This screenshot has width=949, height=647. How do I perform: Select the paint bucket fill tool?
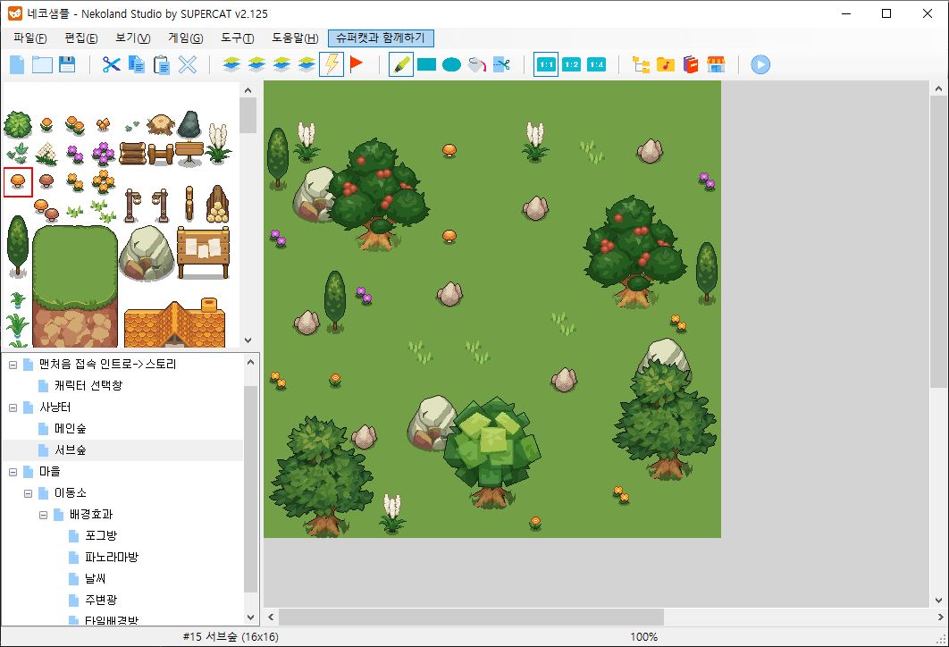point(476,64)
